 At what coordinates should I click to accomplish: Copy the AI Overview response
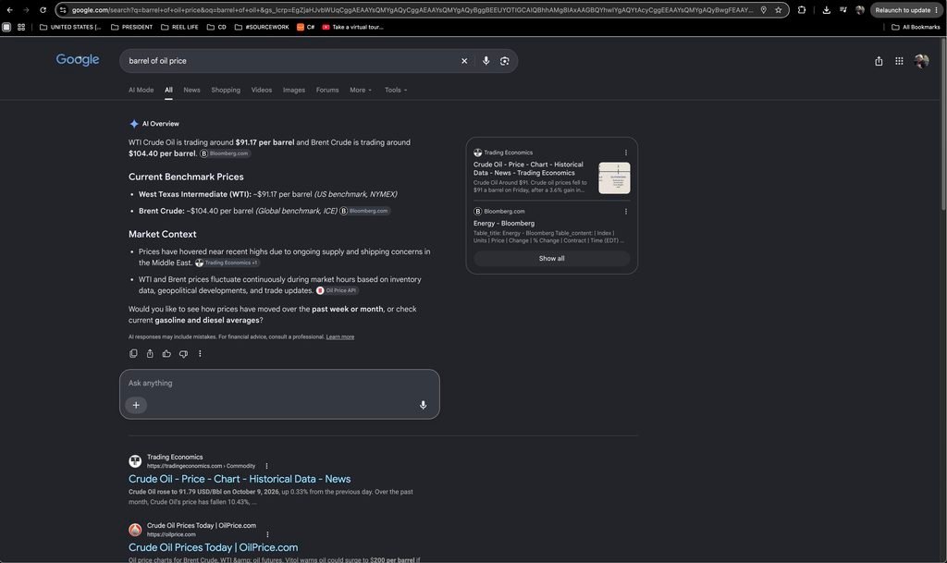(133, 354)
